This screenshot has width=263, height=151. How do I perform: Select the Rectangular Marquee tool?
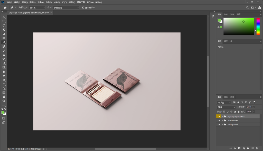pos(4,22)
